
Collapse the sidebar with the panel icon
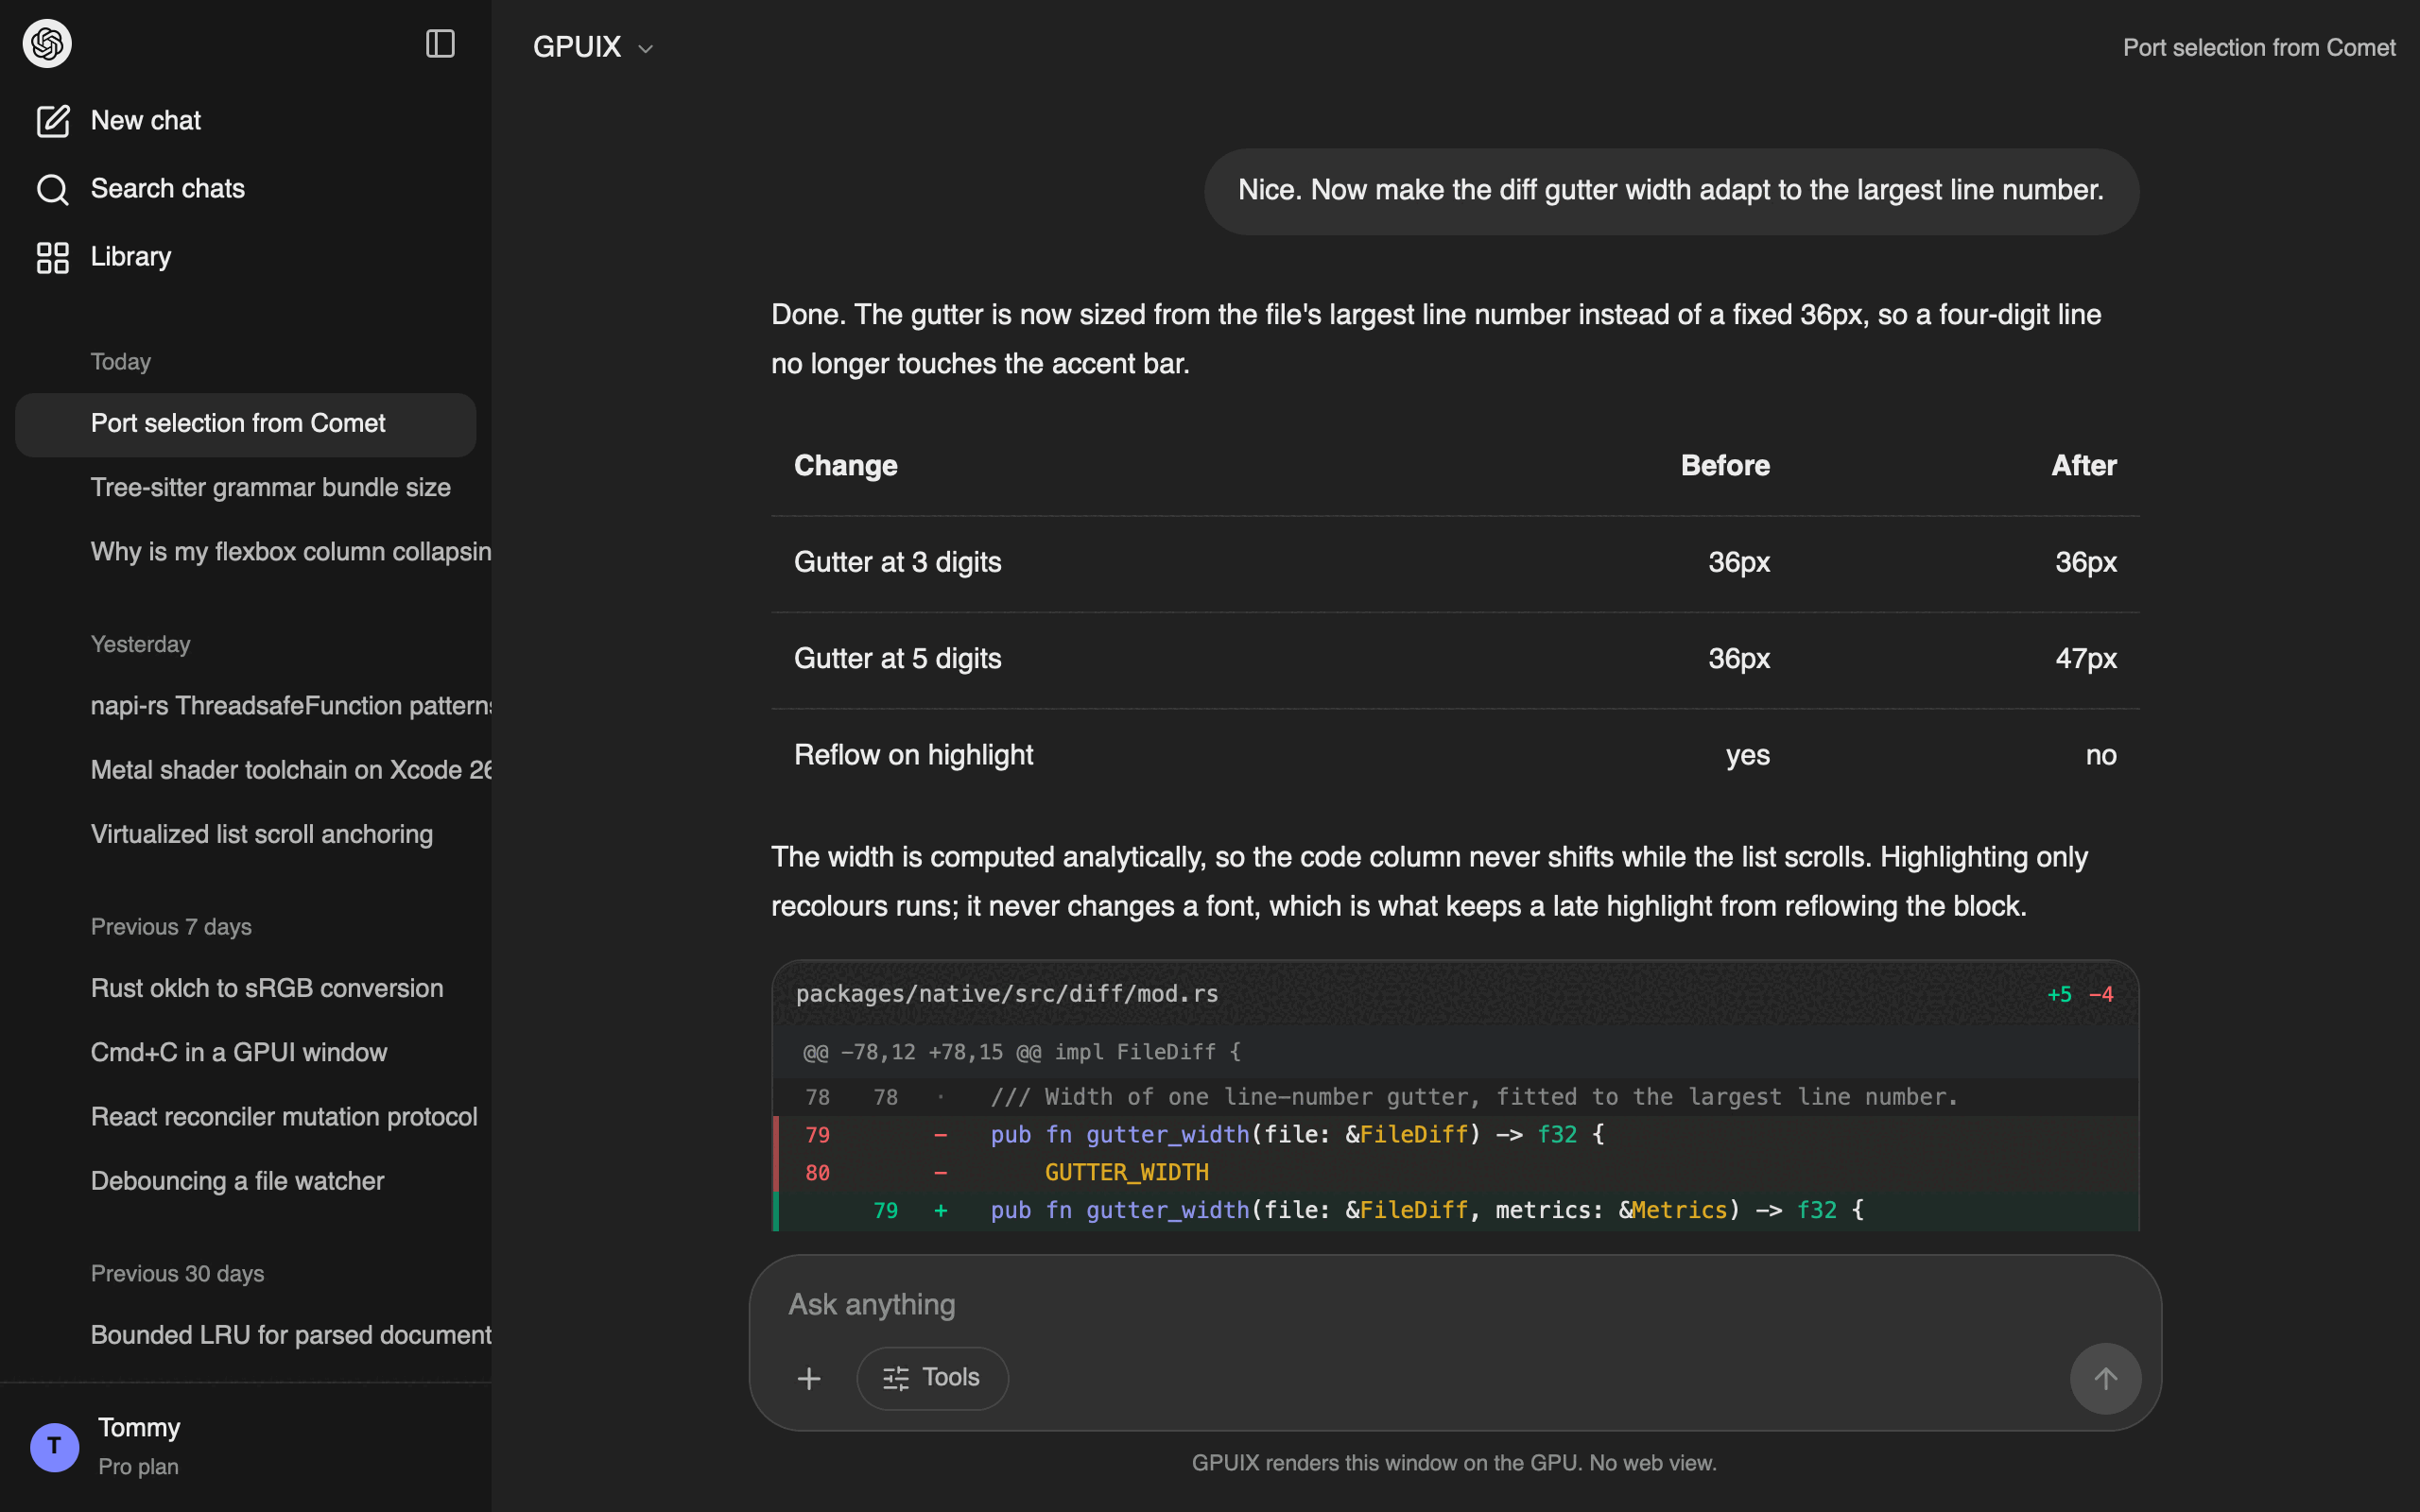point(440,44)
